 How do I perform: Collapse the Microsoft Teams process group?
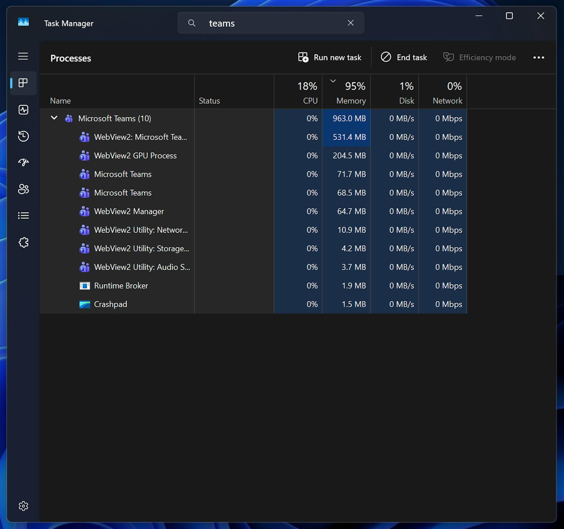point(54,118)
